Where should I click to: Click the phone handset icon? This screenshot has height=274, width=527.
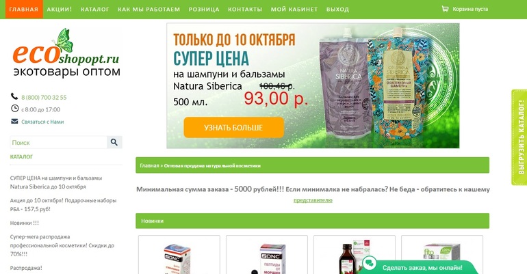tap(14, 96)
